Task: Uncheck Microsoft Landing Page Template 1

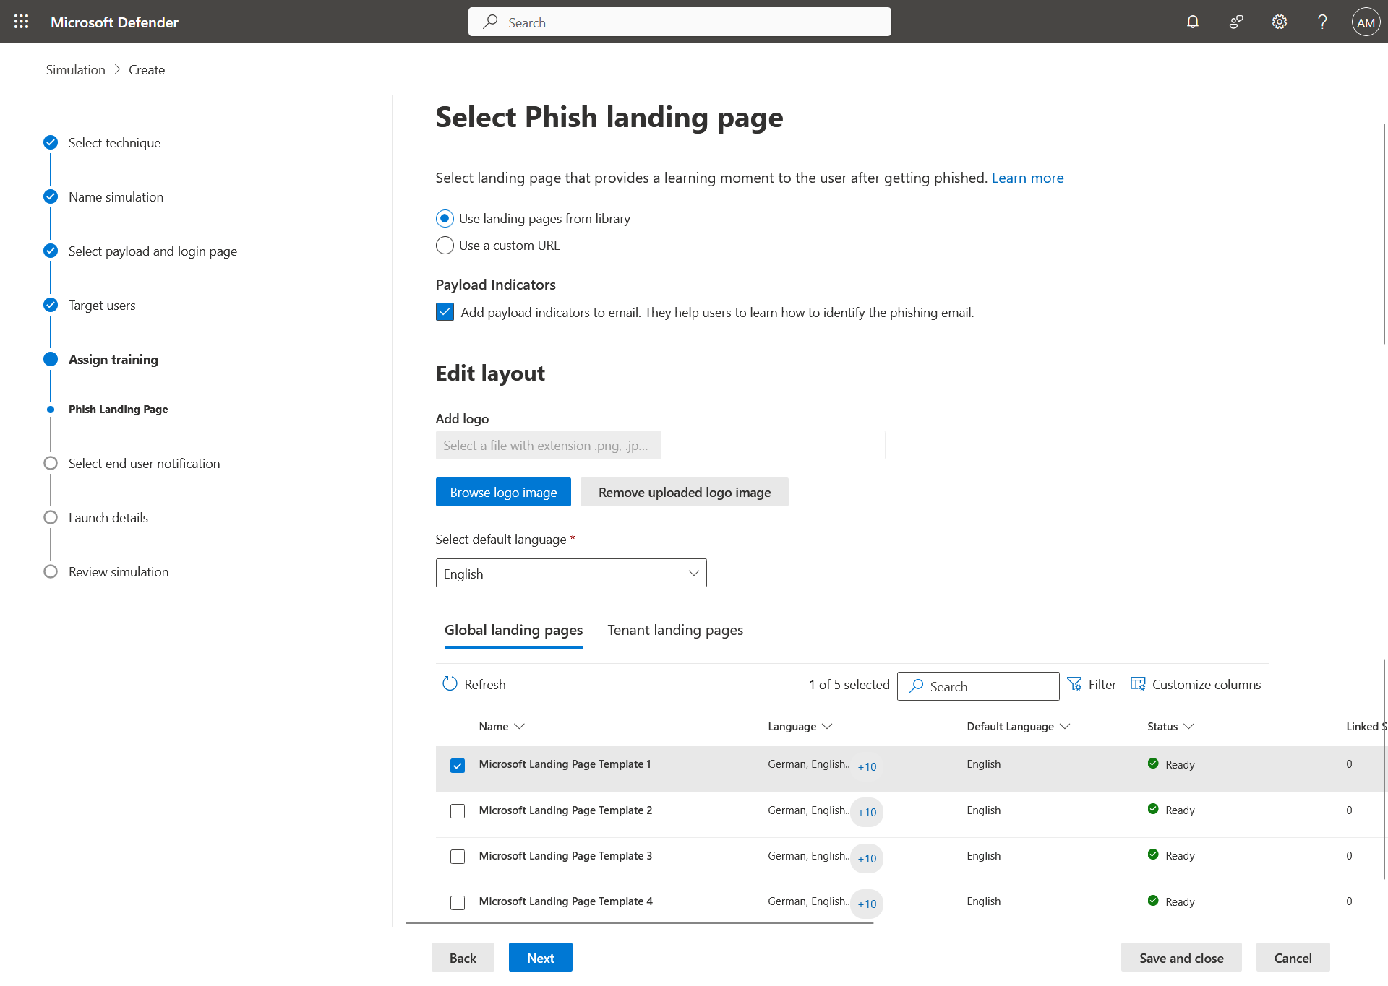Action: tap(458, 766)
